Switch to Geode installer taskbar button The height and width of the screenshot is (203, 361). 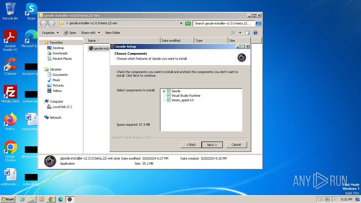tap(70, 199)
